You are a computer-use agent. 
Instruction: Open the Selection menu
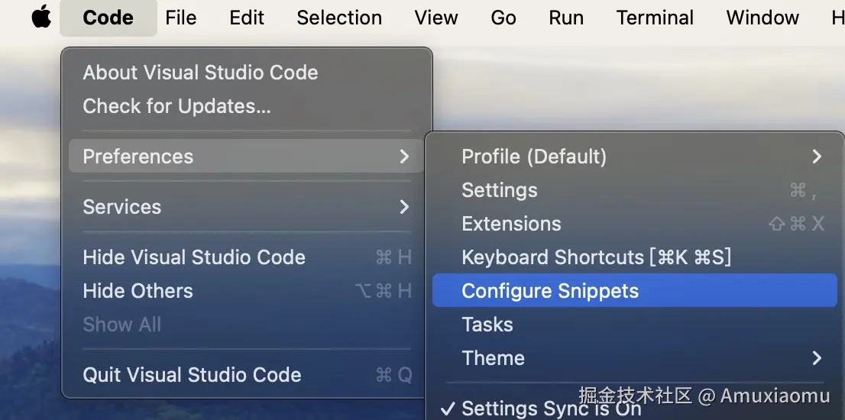(x=339, y=18)
